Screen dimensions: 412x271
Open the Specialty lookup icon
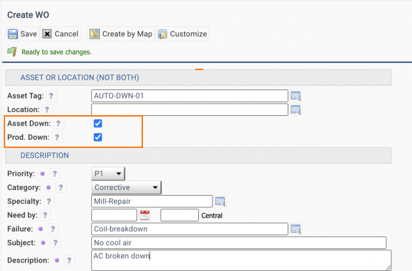click(x=220, y=201)
